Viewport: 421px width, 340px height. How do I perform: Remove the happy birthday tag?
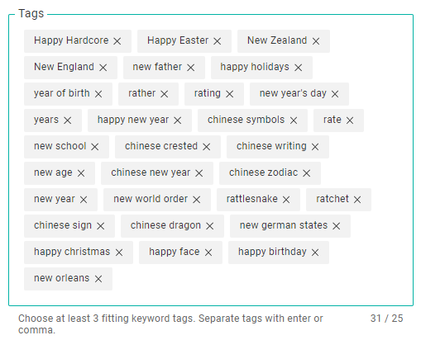coord(315,253)
